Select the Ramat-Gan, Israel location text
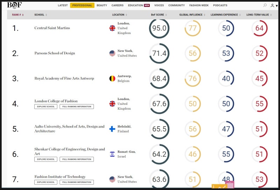 pyautogui.click(x=126, y=154)
